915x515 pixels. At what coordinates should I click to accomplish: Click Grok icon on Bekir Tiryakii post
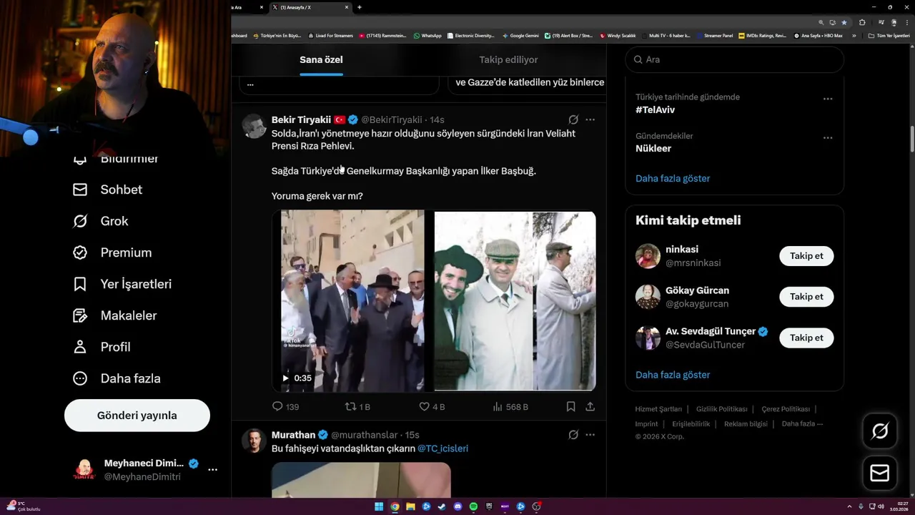573,119
